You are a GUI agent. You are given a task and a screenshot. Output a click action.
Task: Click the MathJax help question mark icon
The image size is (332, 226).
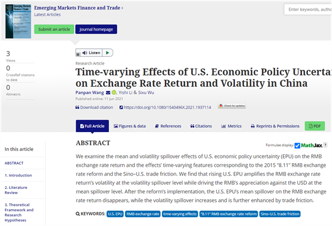(x=325, y=145)
